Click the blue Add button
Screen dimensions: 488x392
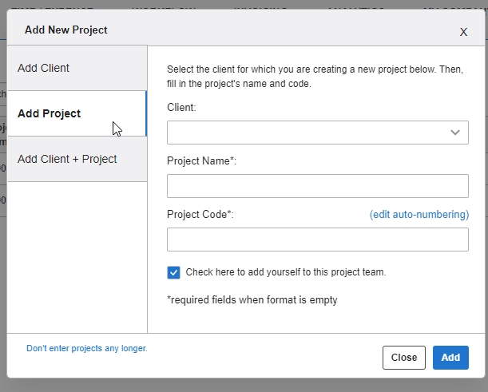coord(450,358)
